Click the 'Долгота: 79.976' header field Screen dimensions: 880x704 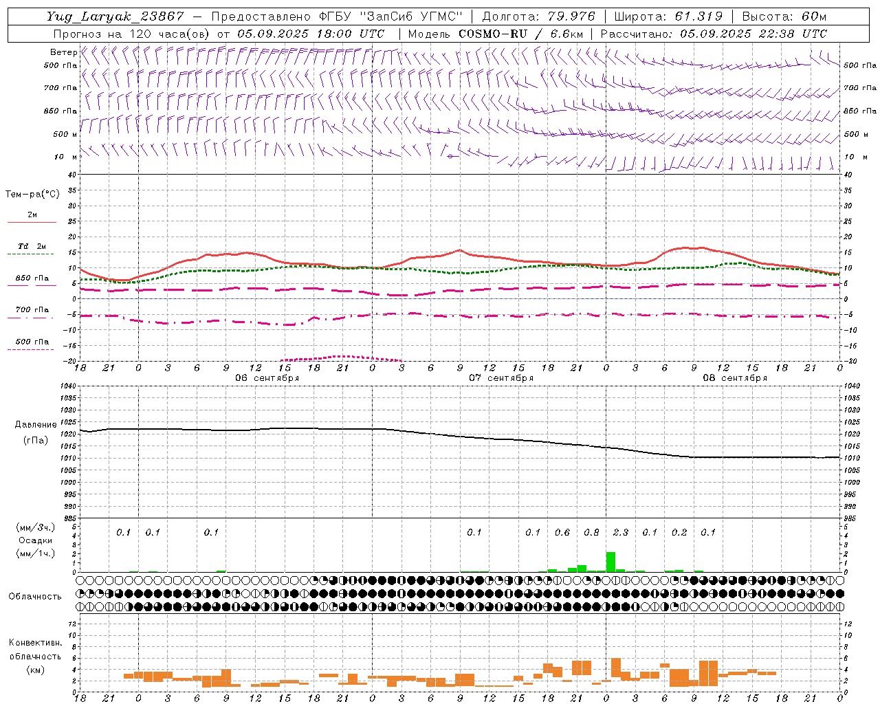click(539, 16)
